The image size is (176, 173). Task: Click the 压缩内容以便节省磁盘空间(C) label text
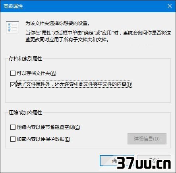point(48,127)
